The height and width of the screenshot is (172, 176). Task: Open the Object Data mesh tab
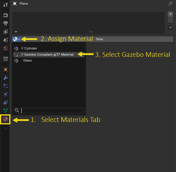pos(6,111)
